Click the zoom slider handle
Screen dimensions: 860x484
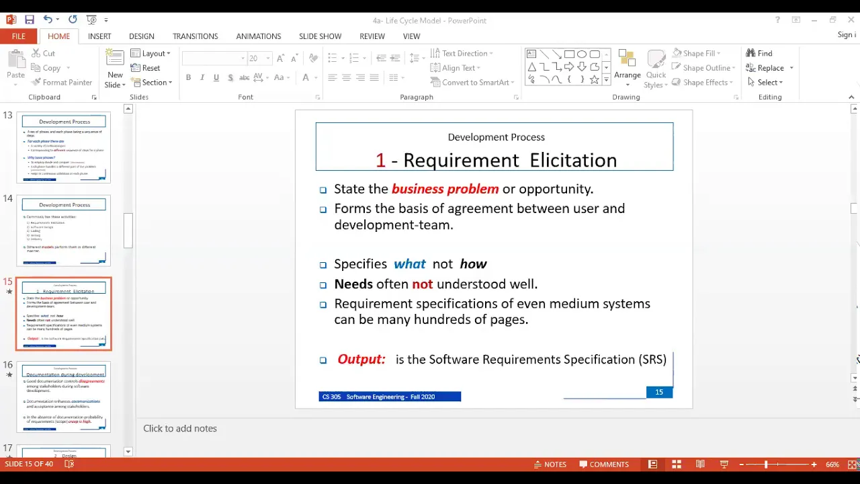(x=765, y=465)
